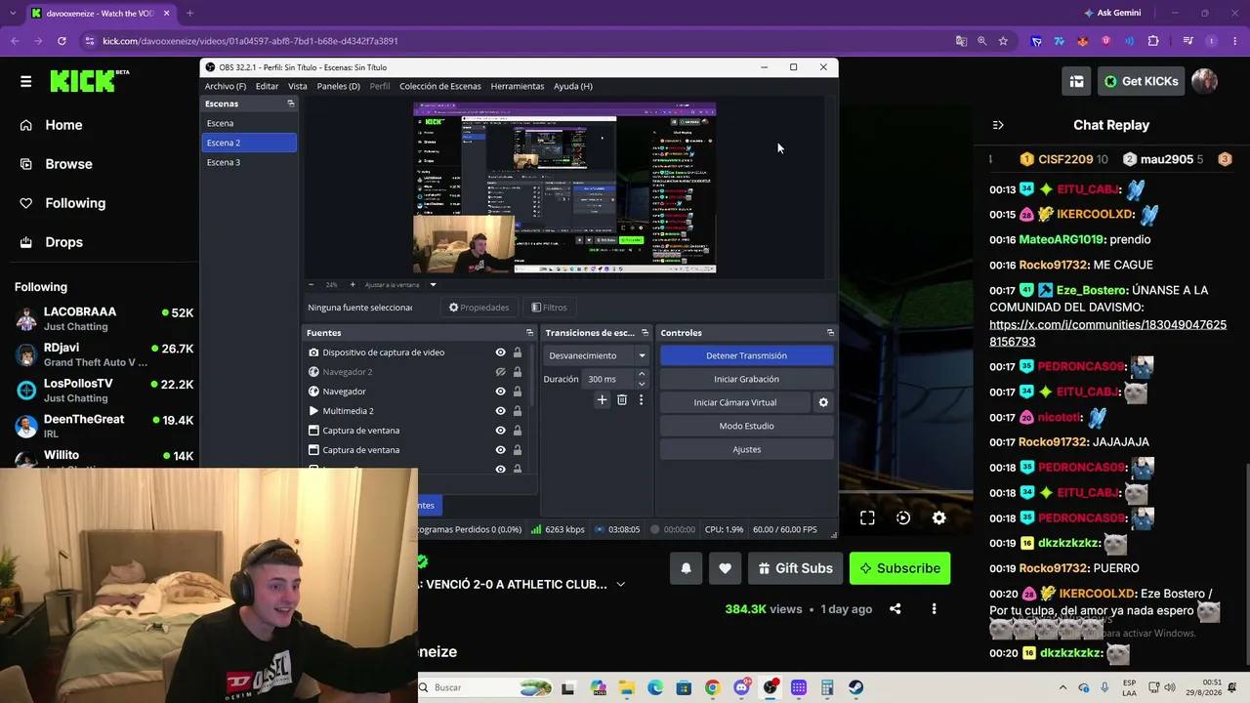
Task: Open the Herramientas menu in OBS
Action: [518, 86]
